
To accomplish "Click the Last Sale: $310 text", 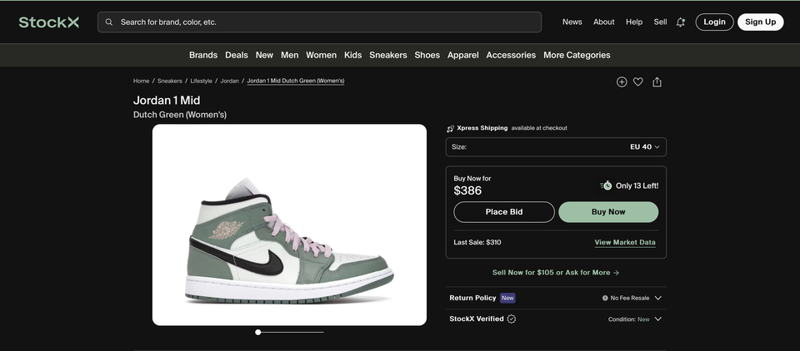I will click(x=477, y=243).
